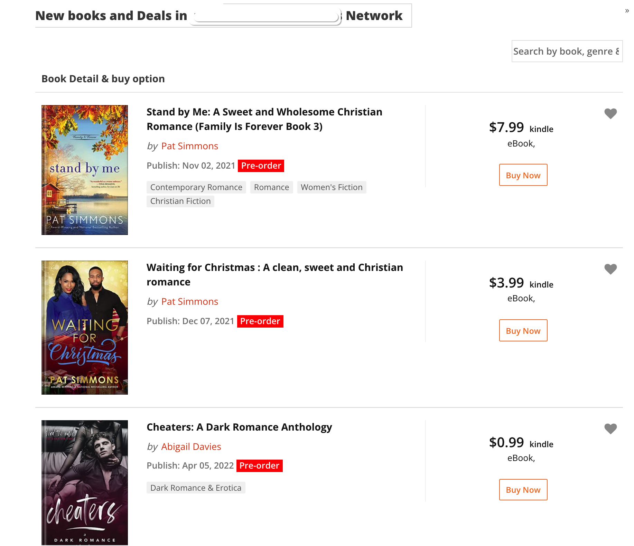
Task: Buy Now for the $0.99 kindle book
Action: pyautogui.click(x=523, y=490)
